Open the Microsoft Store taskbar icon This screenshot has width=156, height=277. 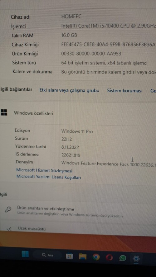(69, 256)
